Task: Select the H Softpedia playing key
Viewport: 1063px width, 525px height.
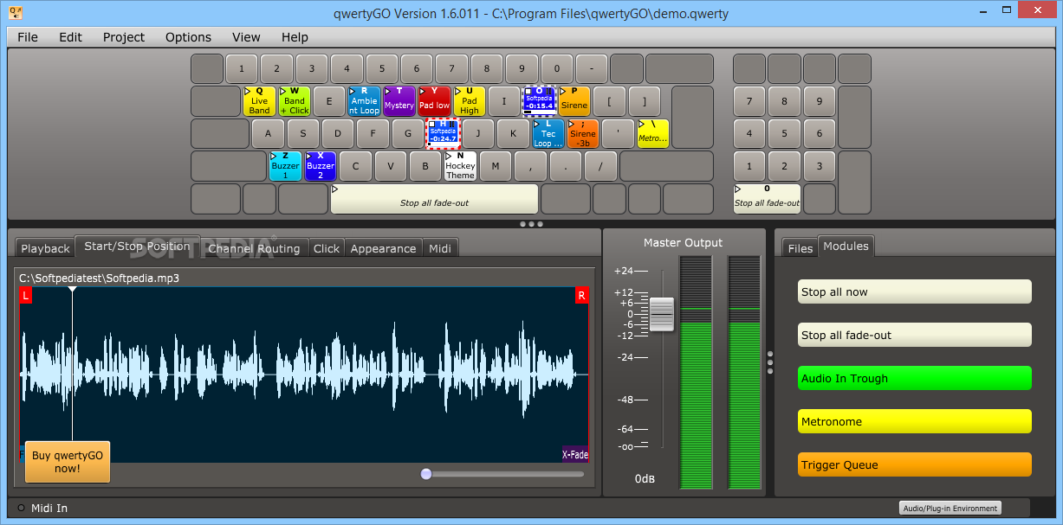Action: click(443, 134)
